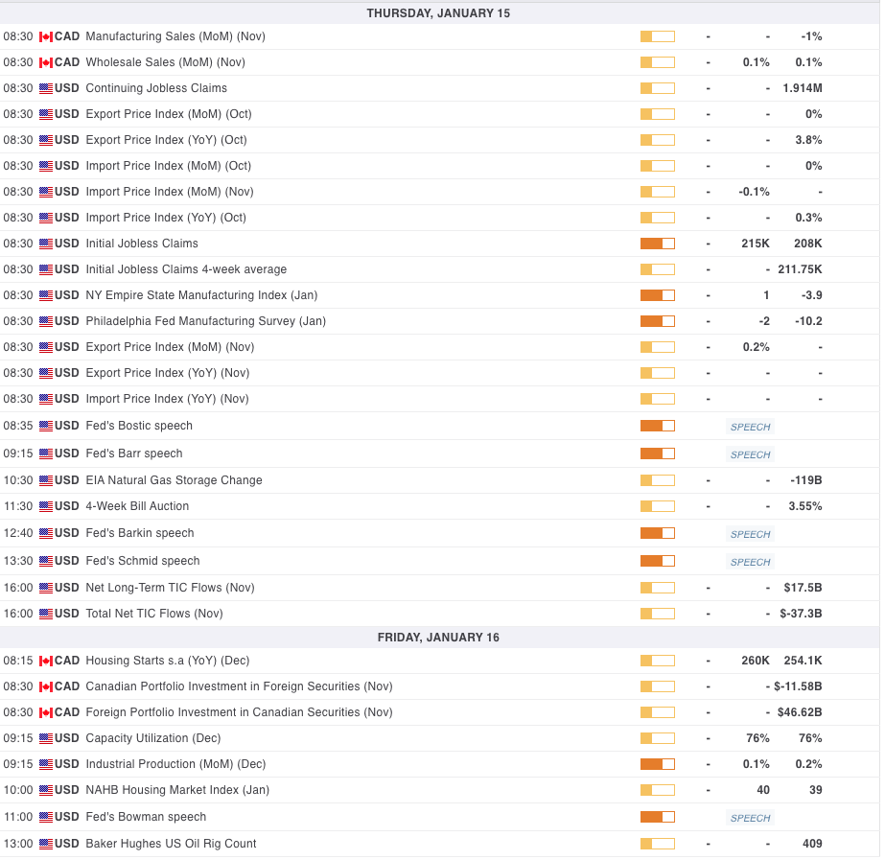
Task: Expand the FRIDAY, JANUARY 16 section header
Action: (x=438, y=637)
